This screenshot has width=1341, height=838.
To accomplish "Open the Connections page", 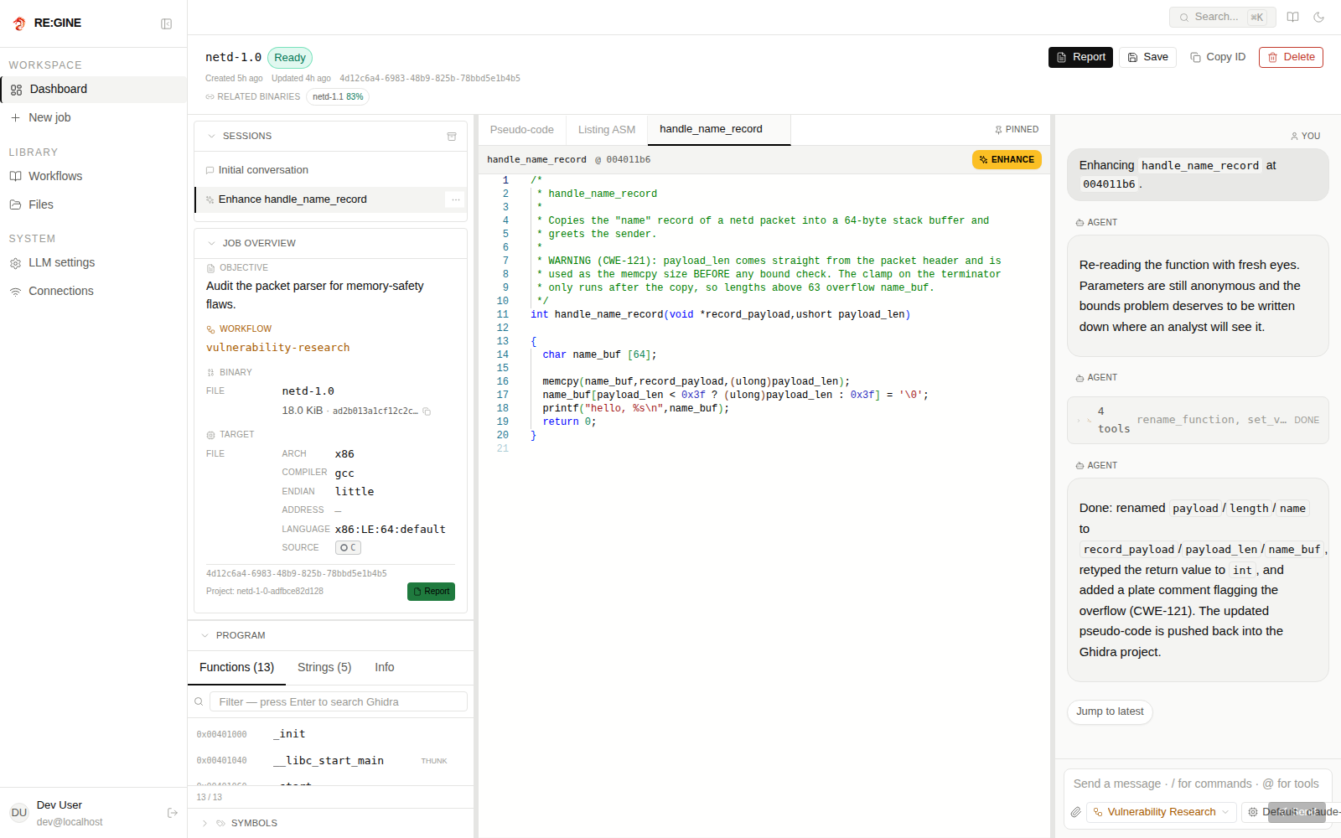I will (93, 291).
